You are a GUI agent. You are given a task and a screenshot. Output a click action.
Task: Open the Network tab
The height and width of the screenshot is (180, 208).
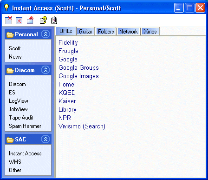click(129, 32)
